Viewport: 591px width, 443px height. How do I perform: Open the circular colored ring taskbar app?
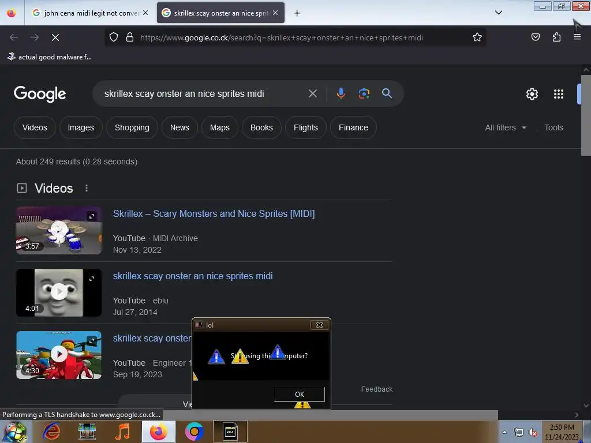[194, 431]
